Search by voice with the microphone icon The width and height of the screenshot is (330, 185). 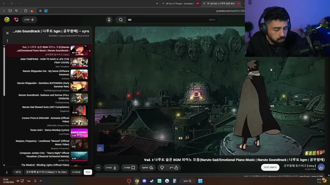(x=109, y=20)
